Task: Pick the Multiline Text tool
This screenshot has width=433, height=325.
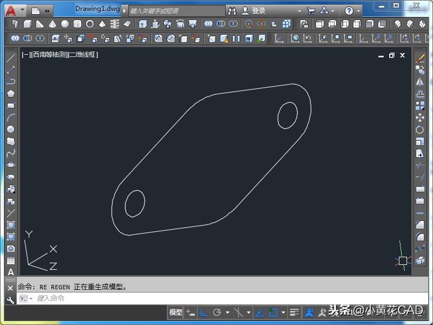Action: point(11,272)
